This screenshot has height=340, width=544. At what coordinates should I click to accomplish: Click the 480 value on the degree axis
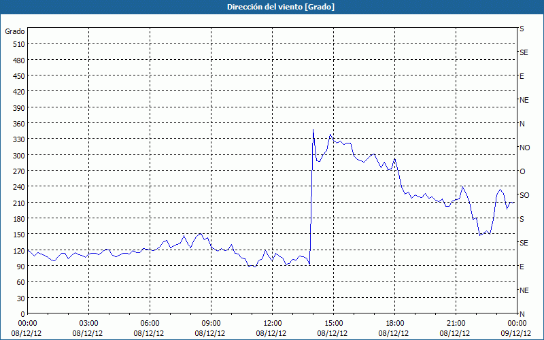[x=19, y=61]
